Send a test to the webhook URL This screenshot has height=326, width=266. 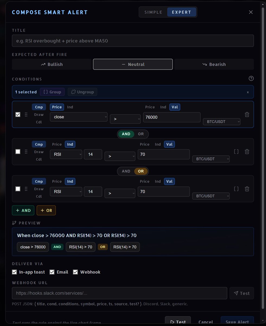242,293
